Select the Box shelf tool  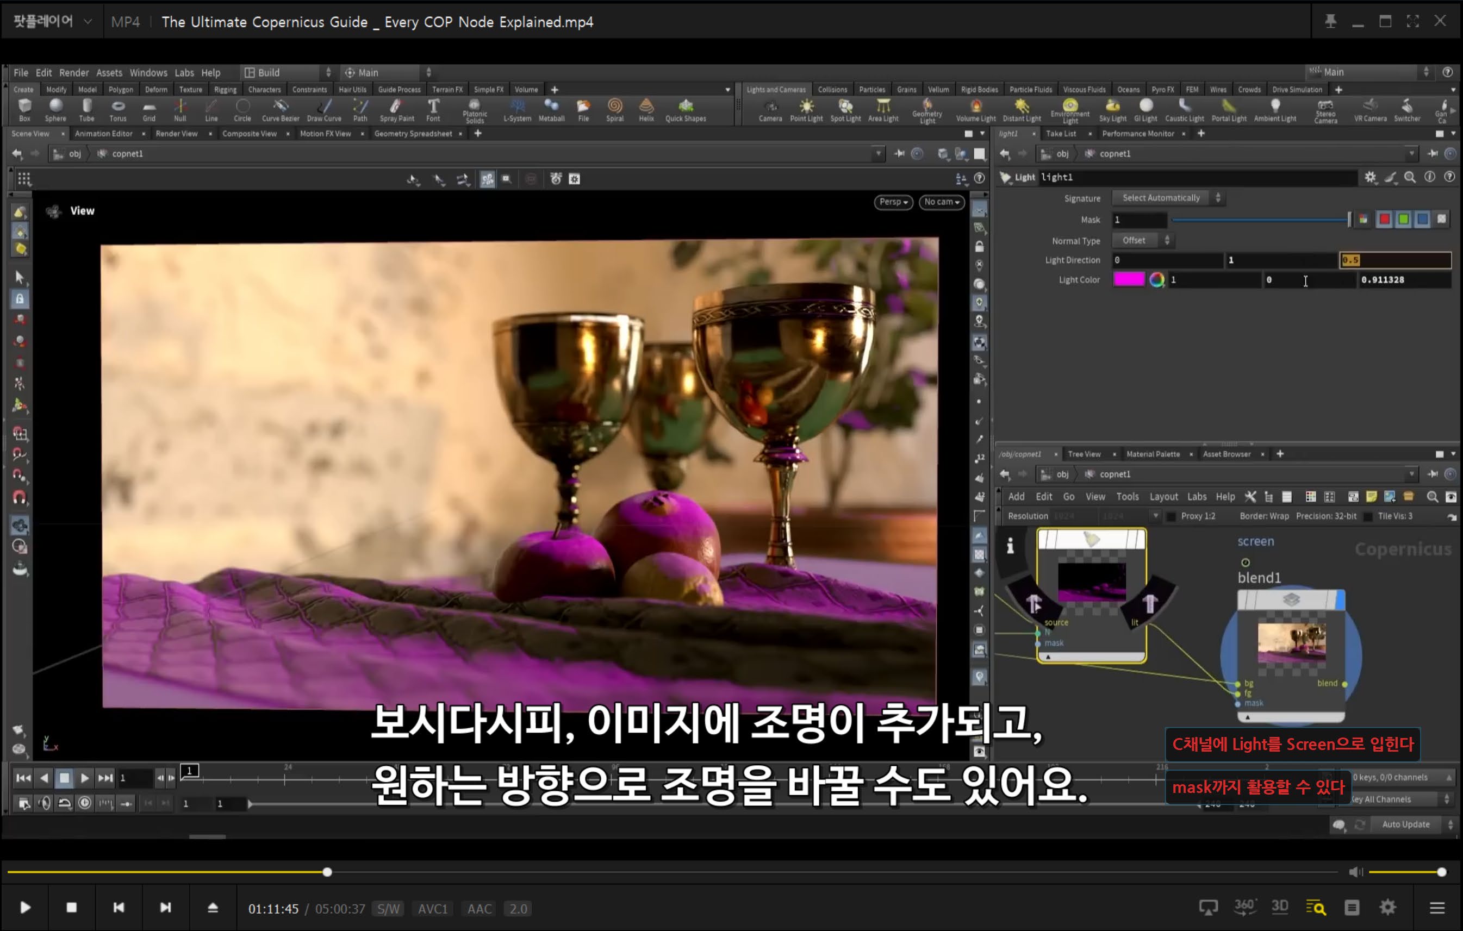[25, 110]
